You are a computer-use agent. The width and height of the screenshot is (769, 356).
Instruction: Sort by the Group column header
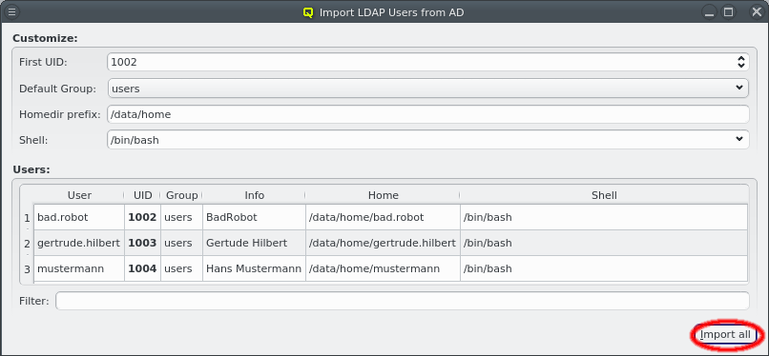click(181, 195)
